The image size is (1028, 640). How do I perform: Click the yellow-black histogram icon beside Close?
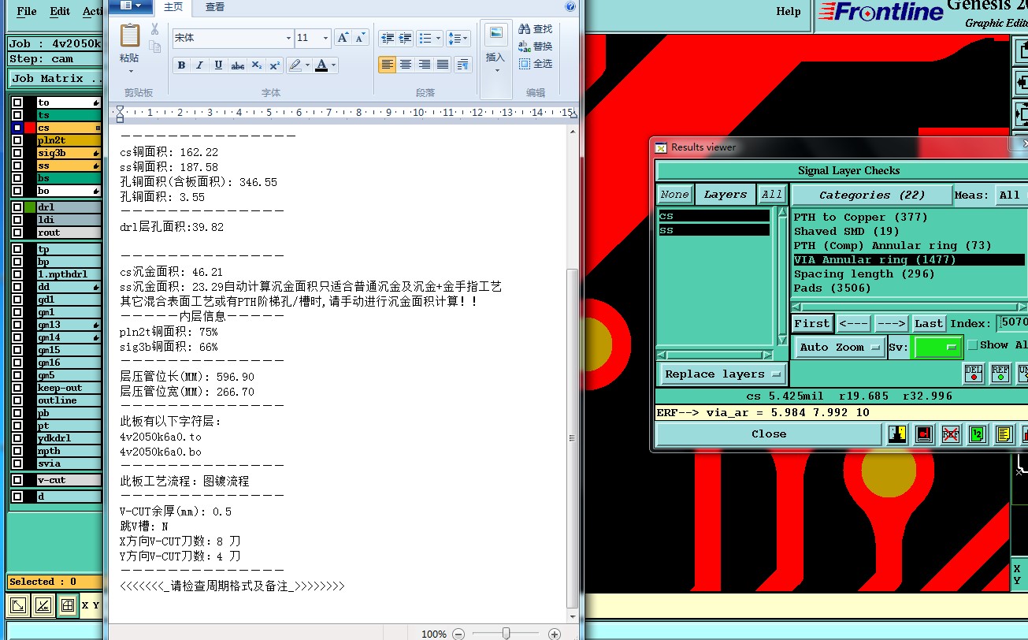coord(896,434)
